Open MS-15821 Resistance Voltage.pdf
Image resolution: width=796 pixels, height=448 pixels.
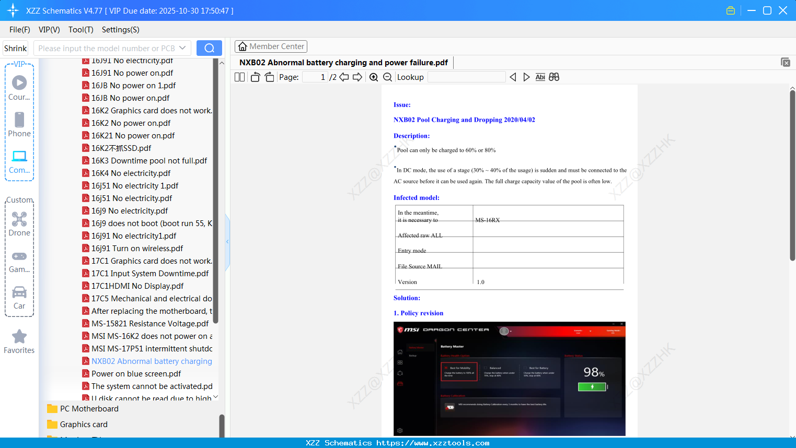145,324
